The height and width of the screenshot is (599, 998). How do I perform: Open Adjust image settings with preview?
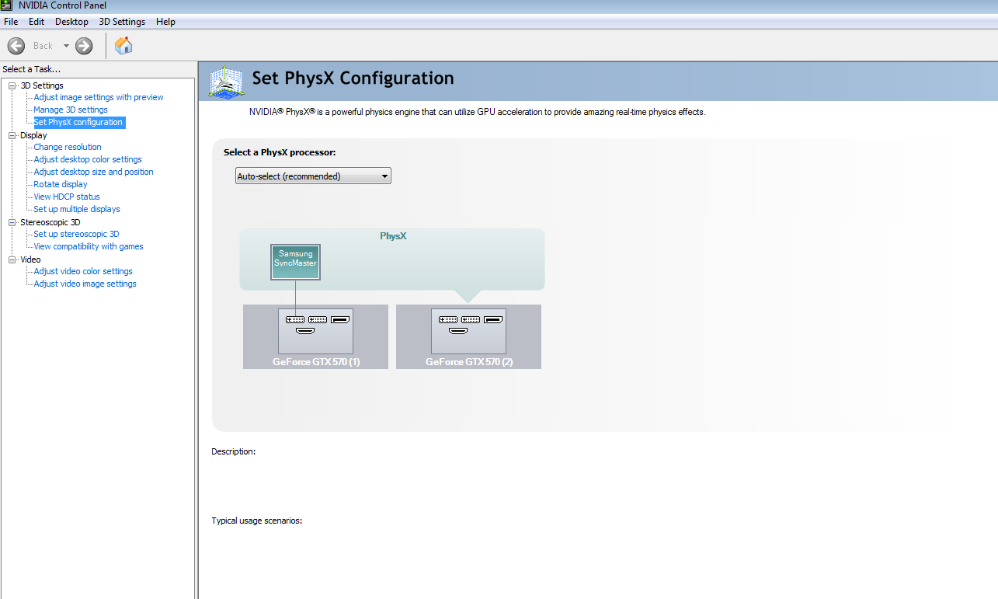[99, 97]
